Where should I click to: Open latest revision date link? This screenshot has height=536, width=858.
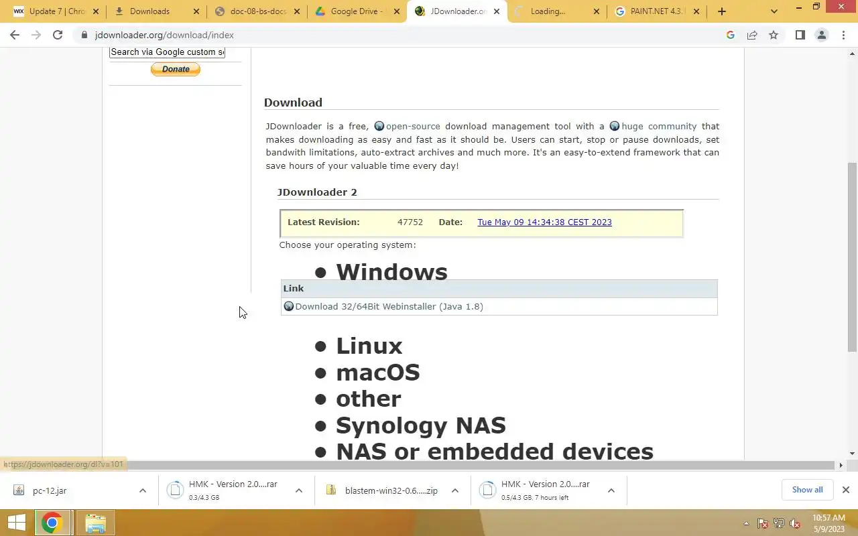544,222
